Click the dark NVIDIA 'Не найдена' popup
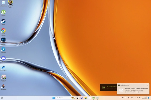The width and height of the screenshot is (151, 100). point(108,87)
